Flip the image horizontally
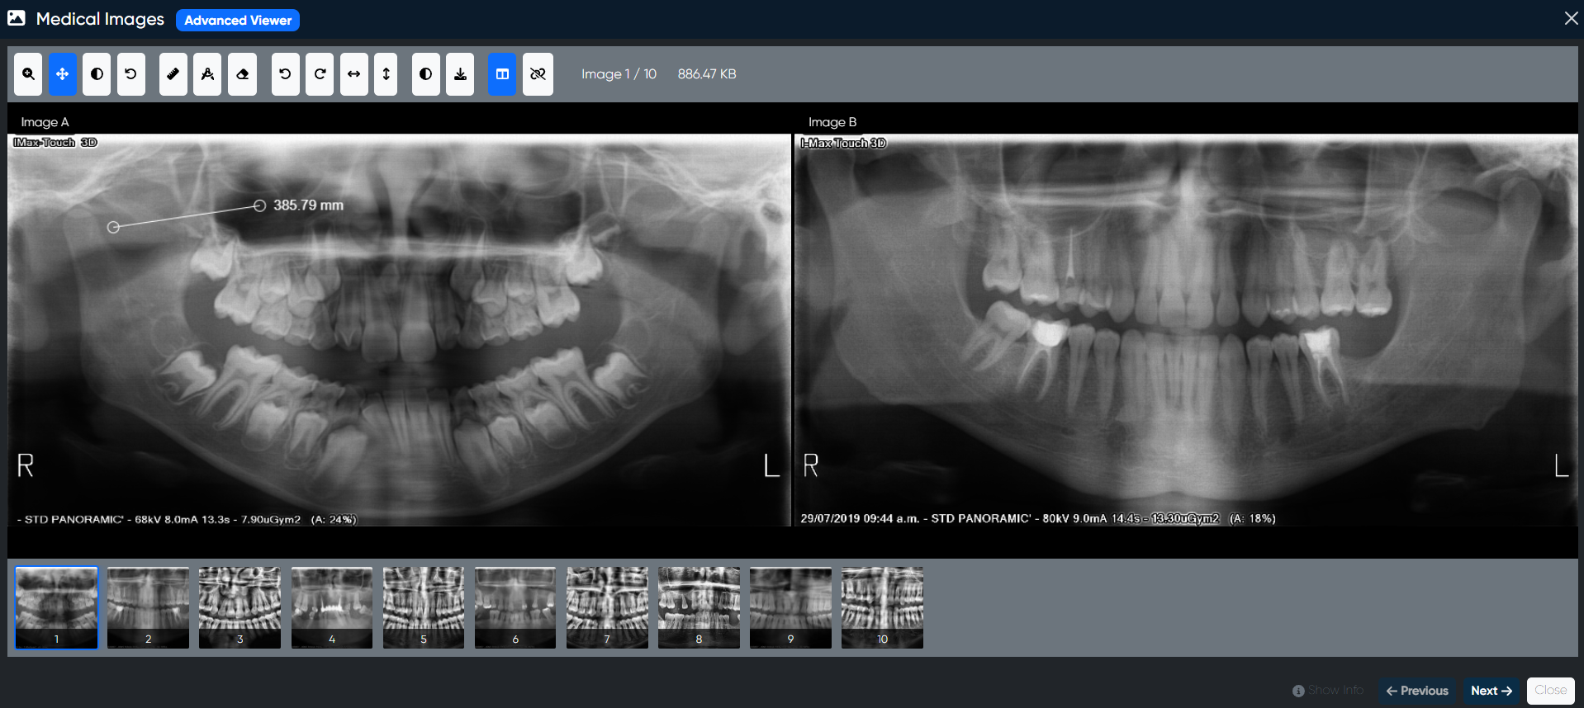Image resolution: width=1584 pixels, height=708 pixels. (x=353, y=74)
